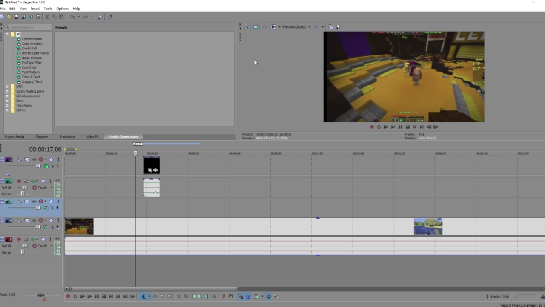Click the Insert Region green flags icon
This screenshot has height=307, width=545.
click(231, 296)
